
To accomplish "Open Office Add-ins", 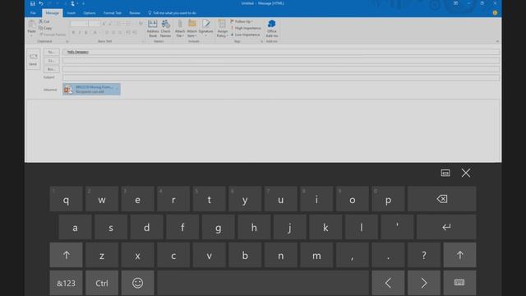I will (272, 29).
